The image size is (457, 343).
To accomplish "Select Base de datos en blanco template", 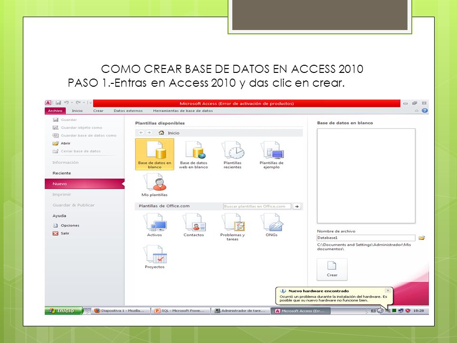I will [x=154, y=154].
